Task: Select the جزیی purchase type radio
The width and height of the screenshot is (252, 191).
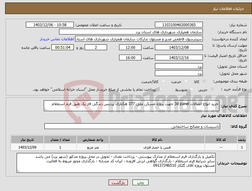Action: 212,89
